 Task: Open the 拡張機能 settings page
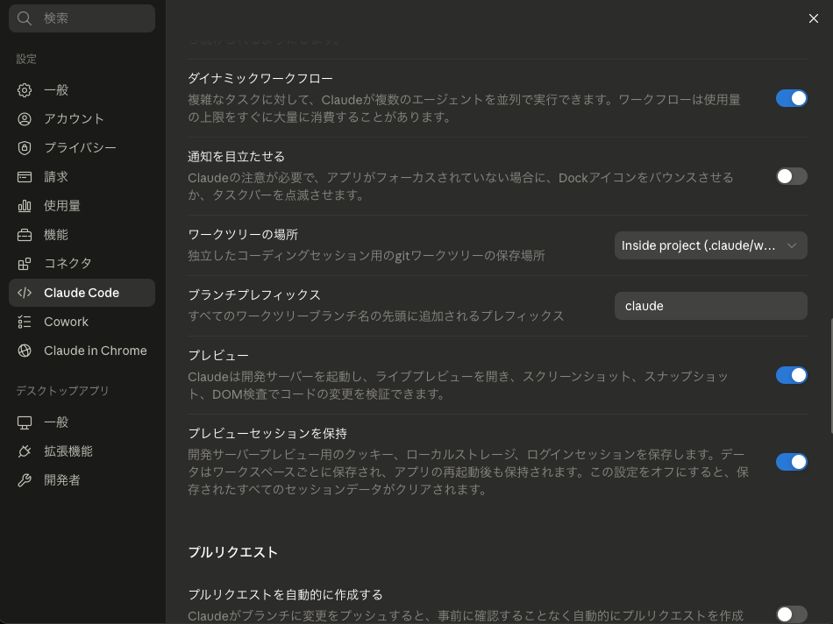pyautogui.click(x=82, y=451)
